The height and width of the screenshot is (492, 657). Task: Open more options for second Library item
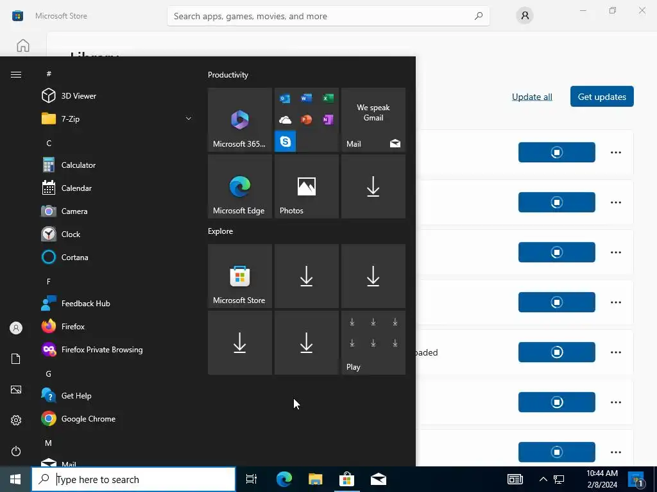point(616,202)
